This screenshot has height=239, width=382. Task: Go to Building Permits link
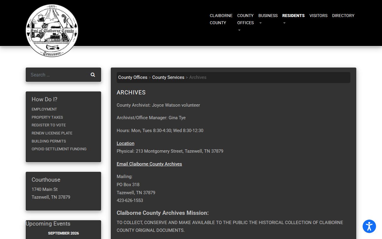pyautogui.click(x=49, y=141)
